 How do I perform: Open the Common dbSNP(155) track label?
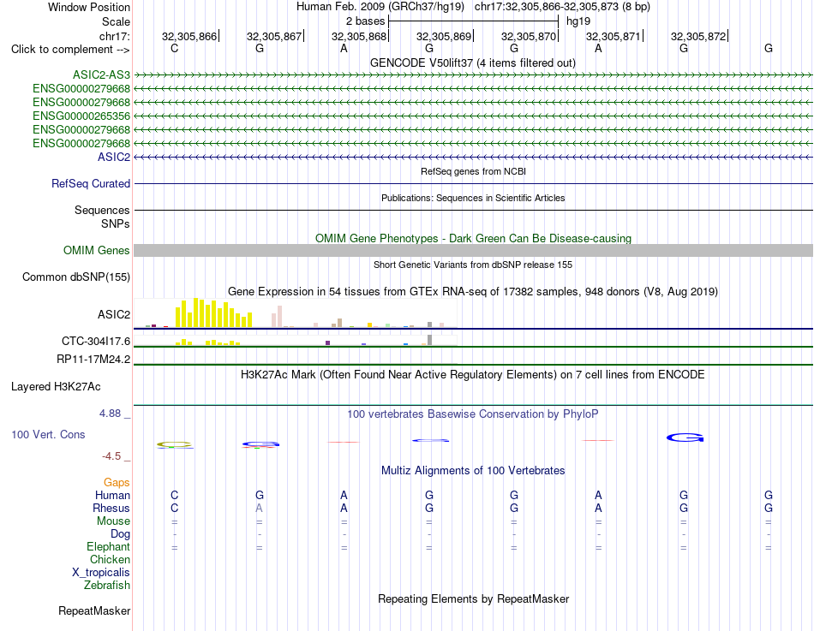pyautogui.click(x=76, y=277)
